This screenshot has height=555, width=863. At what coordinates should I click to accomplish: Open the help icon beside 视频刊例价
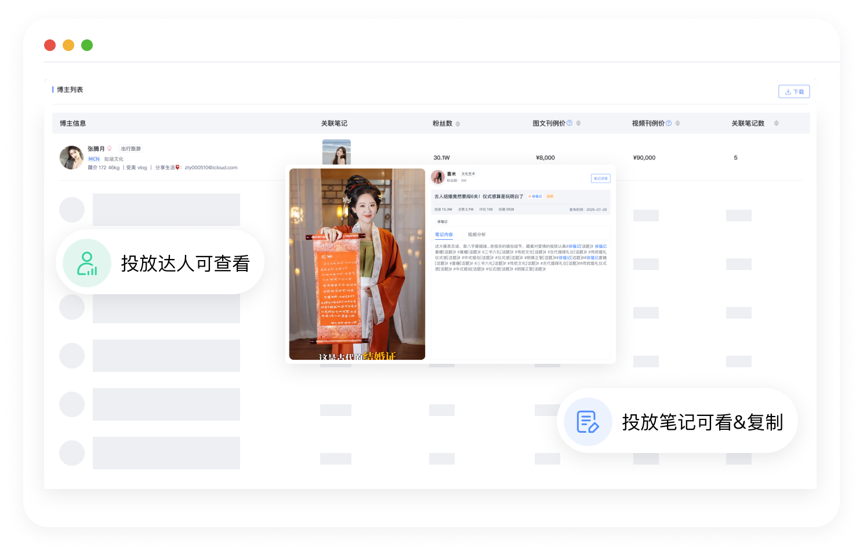(x=668, y=123)
